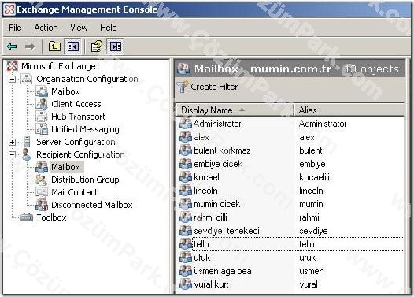Collapse the Recipient Configuration node
Screen dimensions: 414x297
[x=12, y=154]
